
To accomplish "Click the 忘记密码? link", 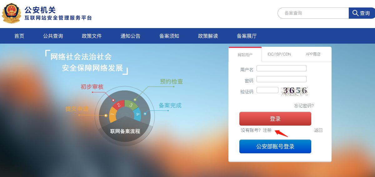I will pyautogui.click(x=304, y=106).
